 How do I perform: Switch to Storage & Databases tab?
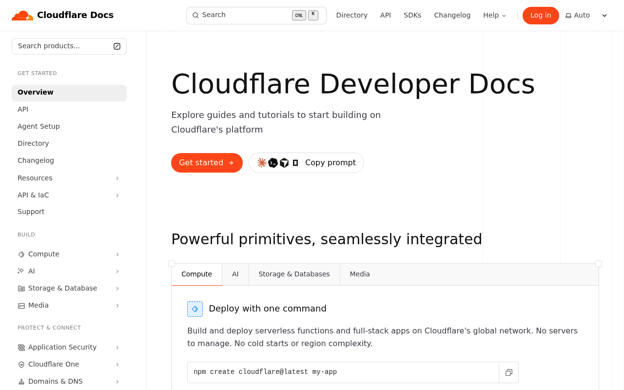click(x=294, y=274)
